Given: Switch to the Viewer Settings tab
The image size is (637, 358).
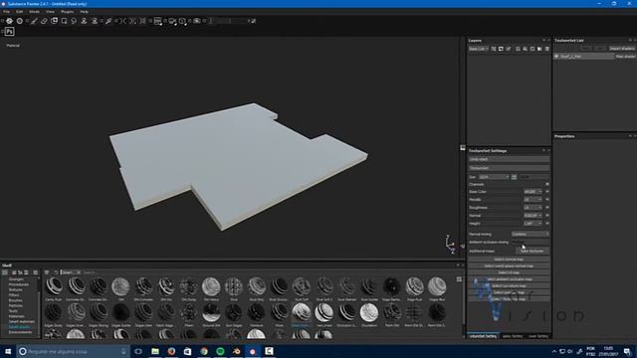Looking at the screenshot, I should coord(538,336).
